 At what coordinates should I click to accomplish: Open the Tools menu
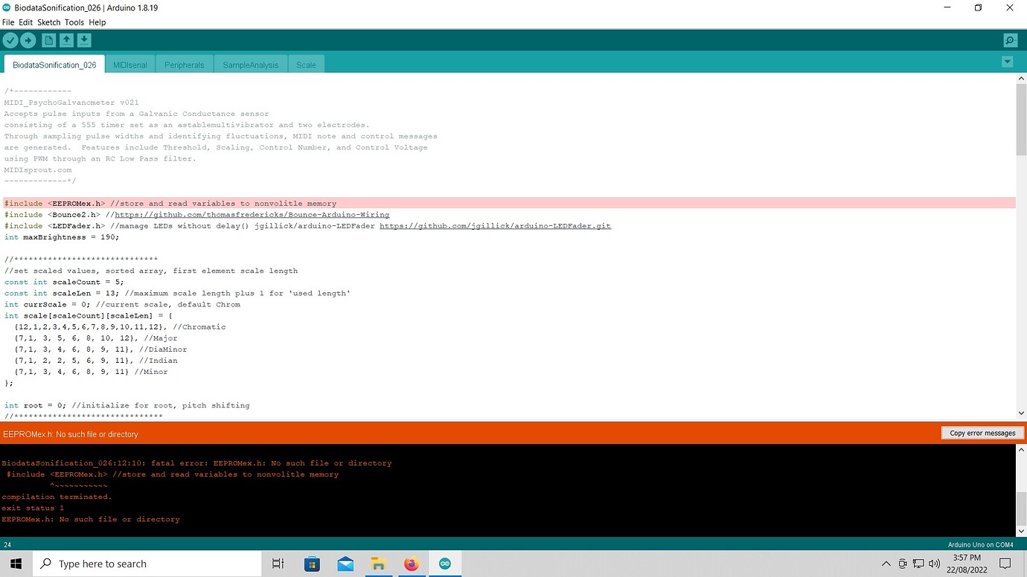click(74, 22)
